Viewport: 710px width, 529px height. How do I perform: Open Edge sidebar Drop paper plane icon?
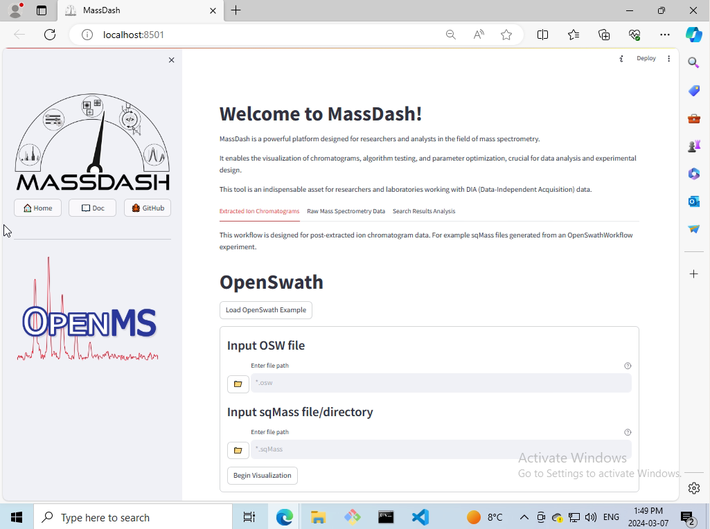coord(693,229)
